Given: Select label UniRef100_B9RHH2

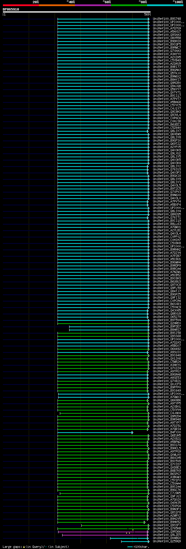Looking at the screenshot, I should (x=167, y=250).
